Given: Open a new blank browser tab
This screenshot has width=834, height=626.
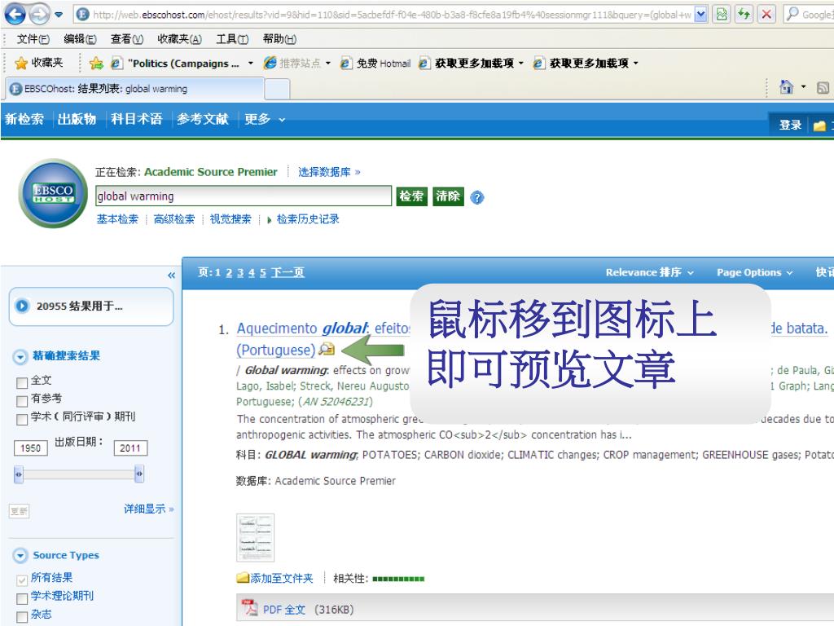Looking at the screenshot, I should point(277,90).
